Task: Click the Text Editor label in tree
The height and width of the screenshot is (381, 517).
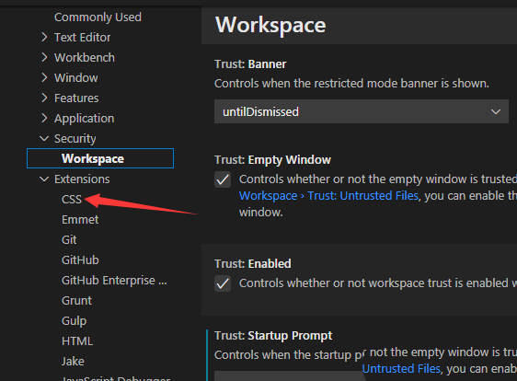Action: tap(83, 38)
